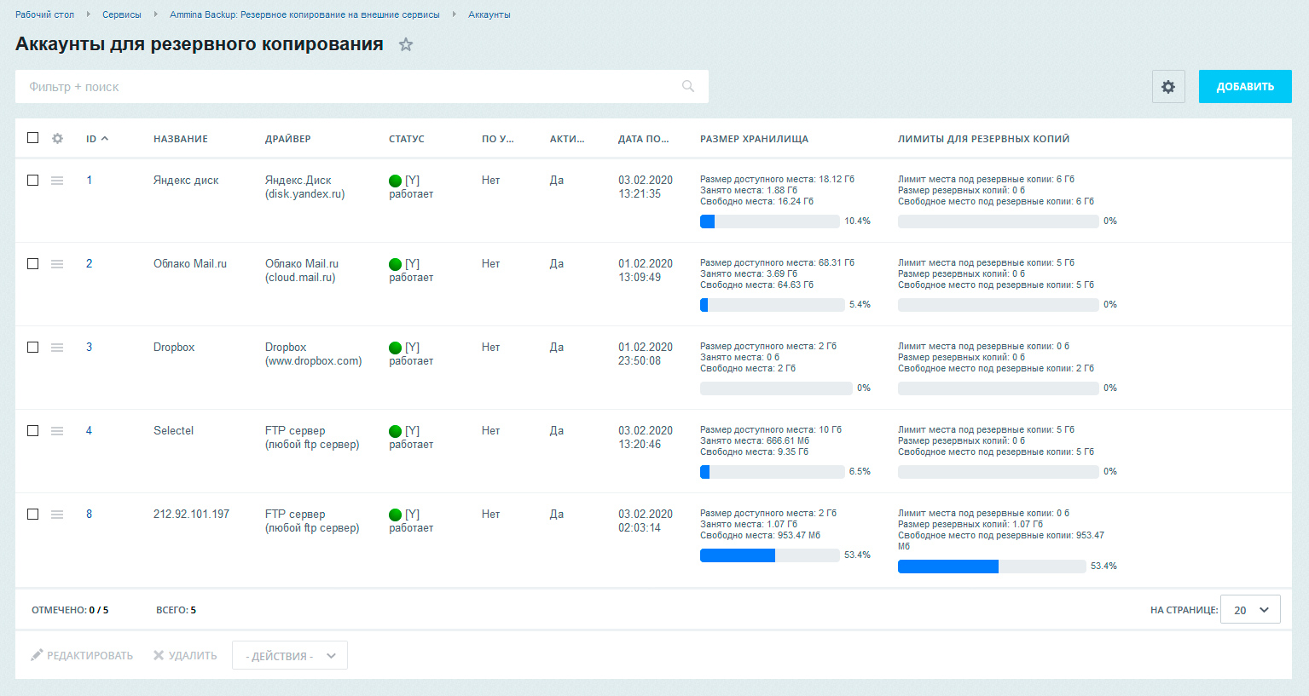
Task: Open account ID 8 link
Action: pyautogui.click(x=89, y=515)
